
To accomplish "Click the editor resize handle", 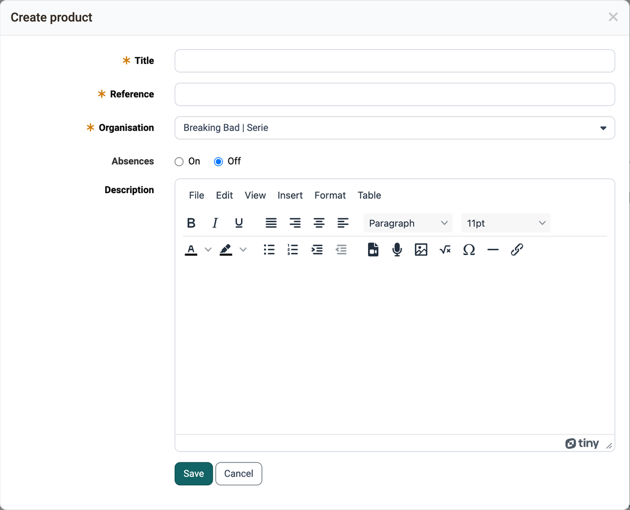I will point(609,445).
